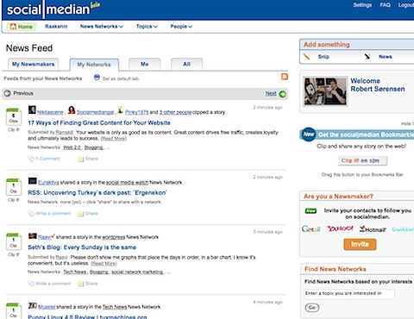Open Socialmediangal's avatar icon
The height and width of the screenshot is (319, 414).
pyautogui.click(x=72, y=109)
